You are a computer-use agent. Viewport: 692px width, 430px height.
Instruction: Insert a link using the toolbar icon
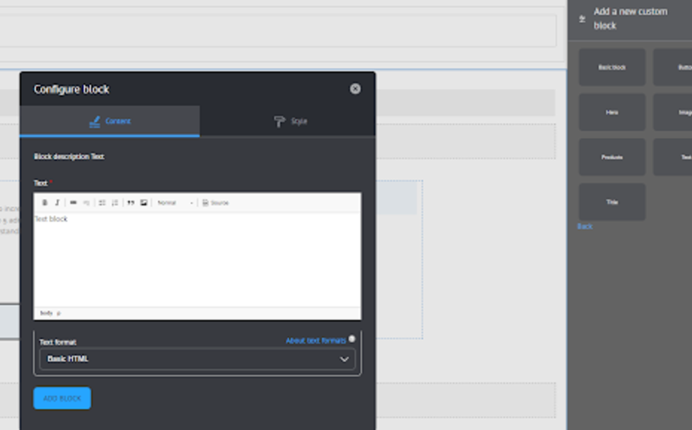pos(73,203)
